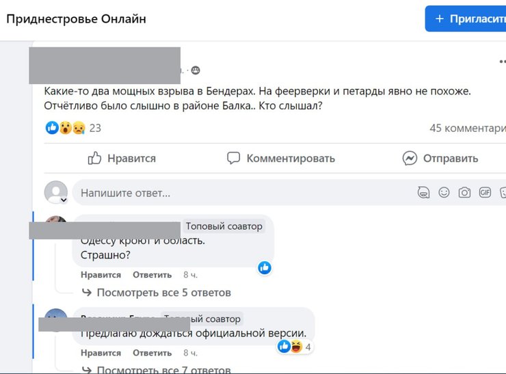Click the like reaction on Одессу comment
Screen dimensions: 506x374
pyautogui.click(x=265, y=267)
